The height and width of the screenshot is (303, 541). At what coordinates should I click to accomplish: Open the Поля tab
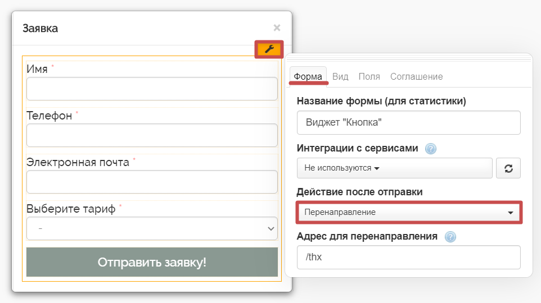tap(369, 76)
